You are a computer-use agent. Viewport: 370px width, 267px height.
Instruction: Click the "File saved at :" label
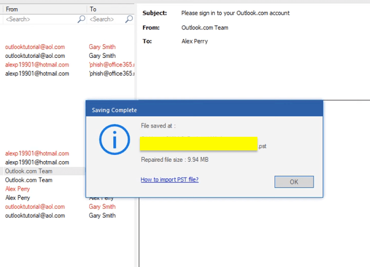[158, 126]
